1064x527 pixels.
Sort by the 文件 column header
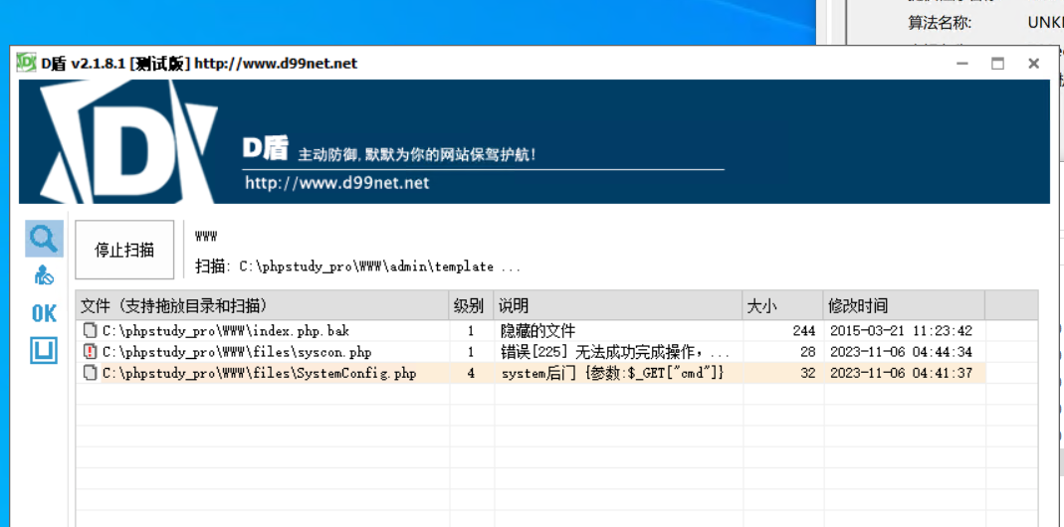point(262,306)
